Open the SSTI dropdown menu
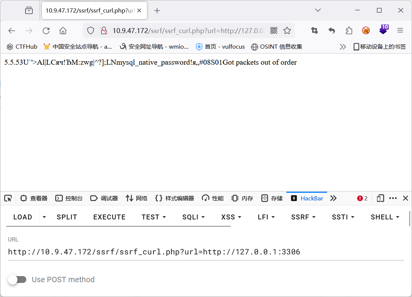This screenshot has height=297, width=412. pyautogui.click(x=343, y=217)
